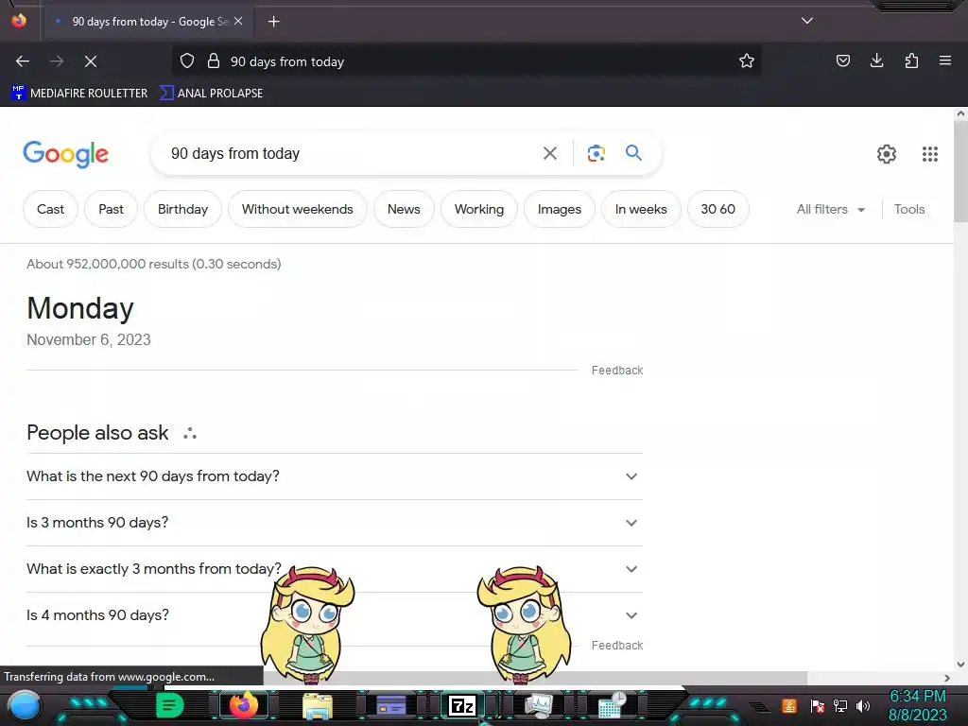Switch to Images results
Viewport: 968px width, 726px height.
tap(560, 209)
